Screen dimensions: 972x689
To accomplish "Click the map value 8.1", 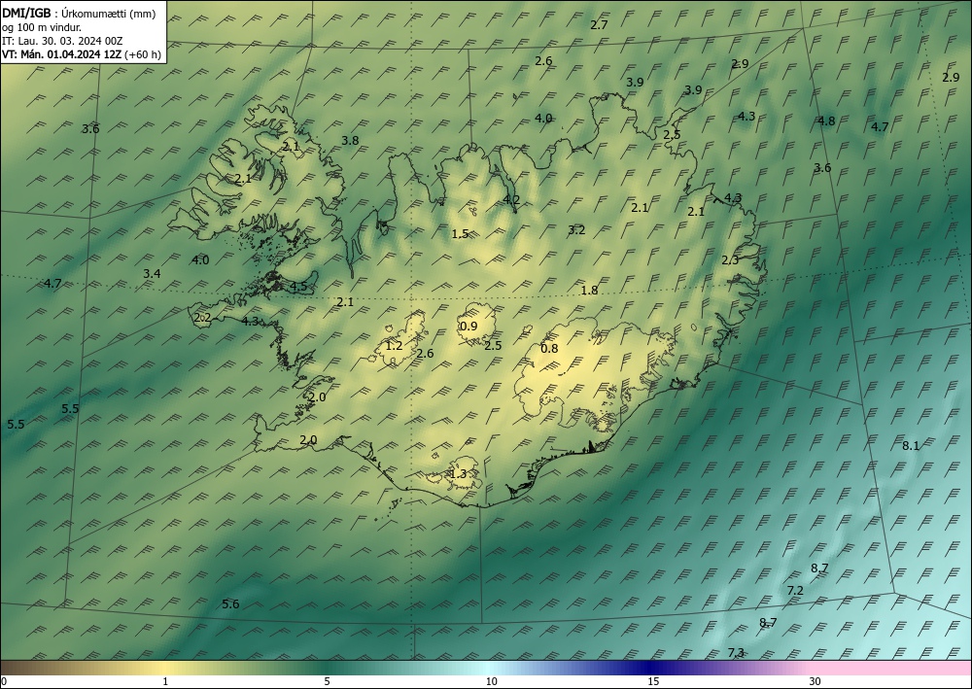I will click(x=911, y=445).
